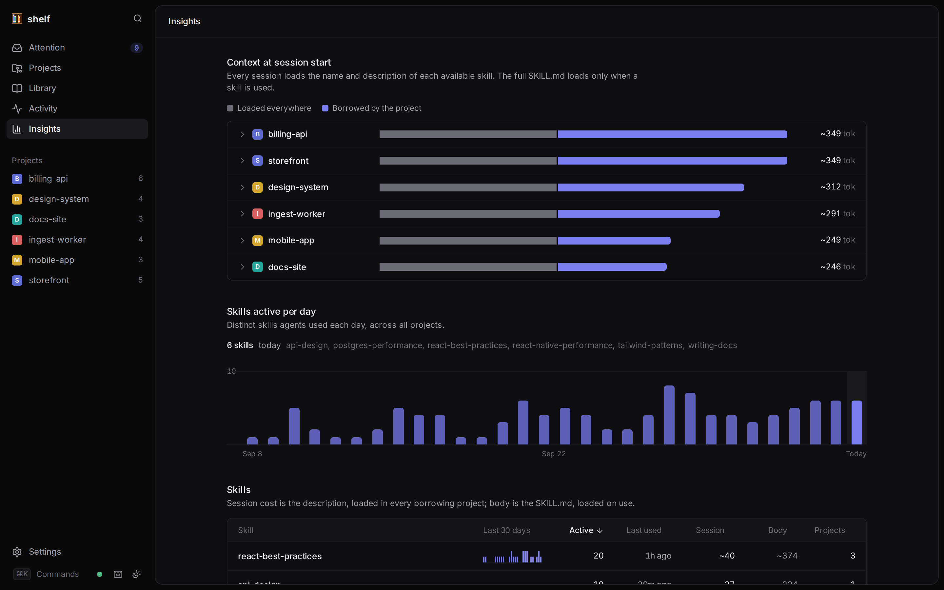944x590 pixels.
Task: Expand the design-system context row
Action: pyautogui.click(x=242, y=187)
